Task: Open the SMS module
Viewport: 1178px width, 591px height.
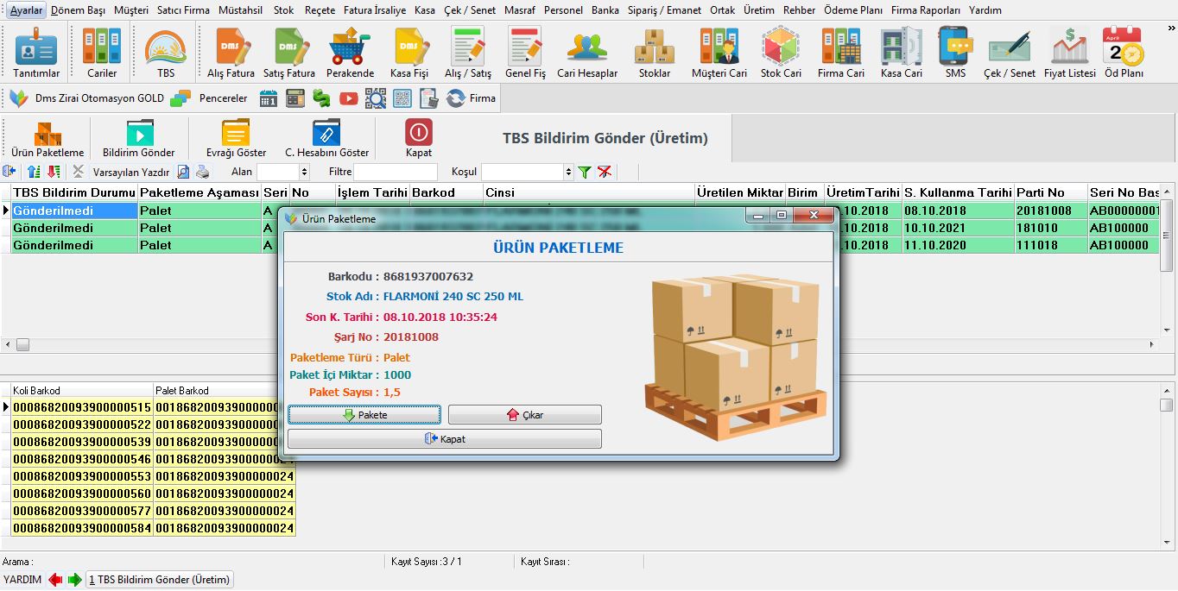Action: [955, 52]
